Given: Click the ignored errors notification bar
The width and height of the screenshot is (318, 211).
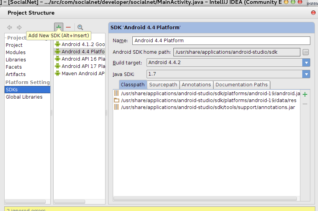Looking at the screenshot, I should pyautogui.click(x=160, y=209).
